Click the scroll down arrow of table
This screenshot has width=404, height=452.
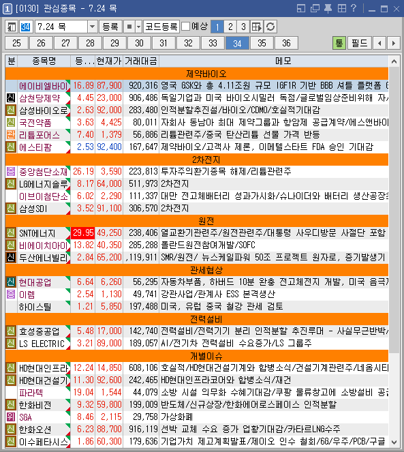click(x=394, y=442)
